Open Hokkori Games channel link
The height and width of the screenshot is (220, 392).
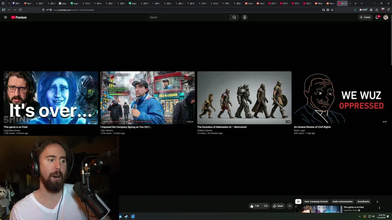(x=205, y=130)
